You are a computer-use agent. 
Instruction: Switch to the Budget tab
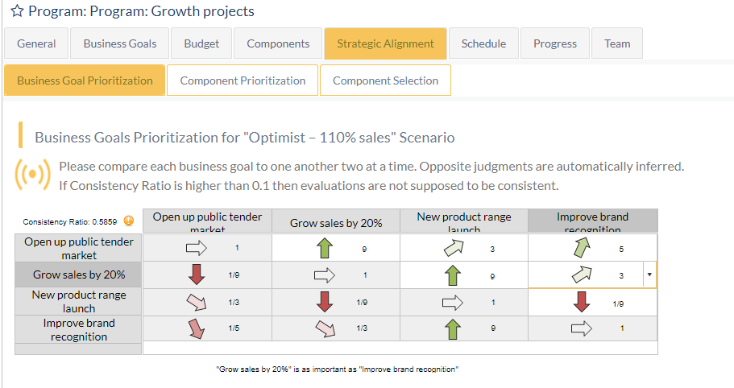[200, 43]
